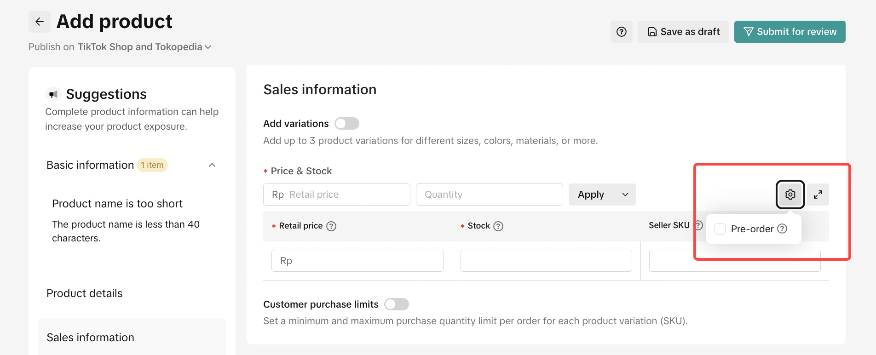
Task: Open the Apply button dropdown arrow
Action: tap(625, 195)
